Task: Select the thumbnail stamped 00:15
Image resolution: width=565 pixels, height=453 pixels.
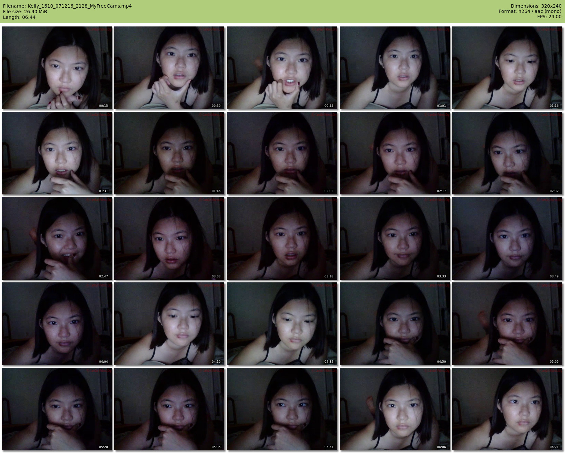Action: pos(56,68)
